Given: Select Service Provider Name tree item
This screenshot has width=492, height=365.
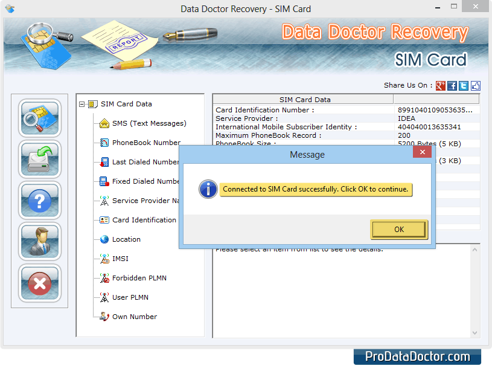Looking at the screenshot, I should click(x=145, y=201).
